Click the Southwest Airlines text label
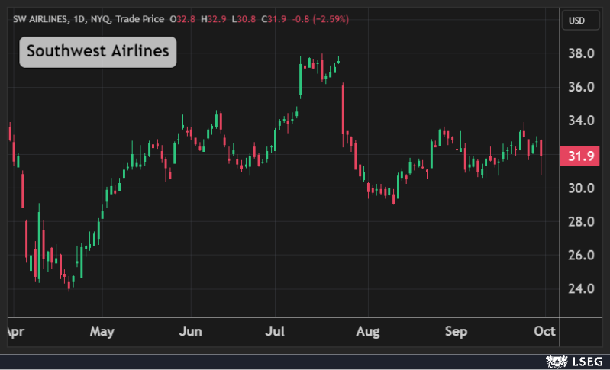610x370 pixels. 98,52
